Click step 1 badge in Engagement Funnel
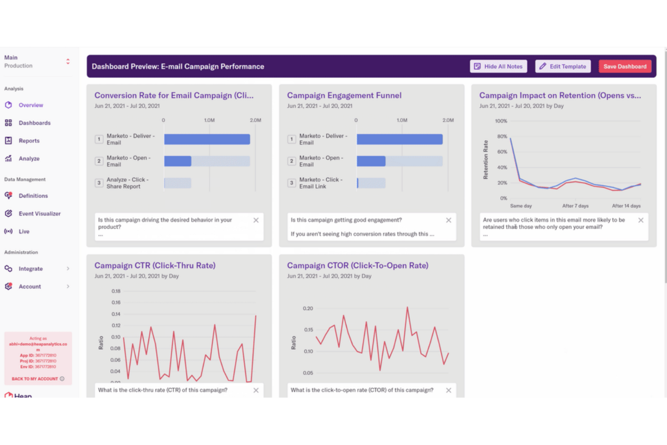The height and width of the screenshot is (445, 667). (292, 139)
